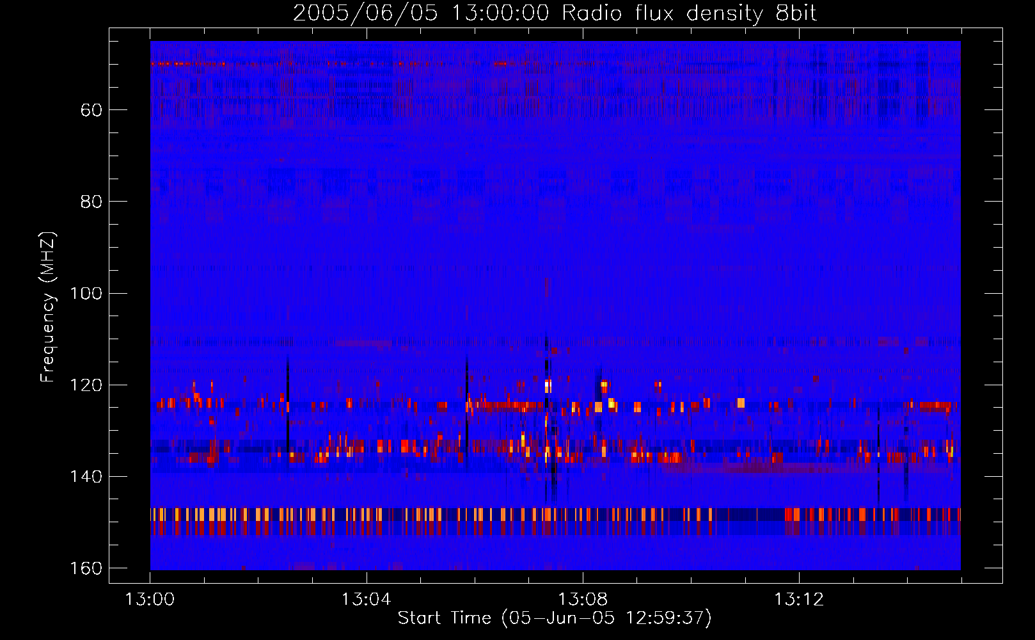Click the plot title '2005/06/05 13:00:00 Radio flux density 8bit'
The height and width of the screenshot is (640, 1035).
pos(555,13)
